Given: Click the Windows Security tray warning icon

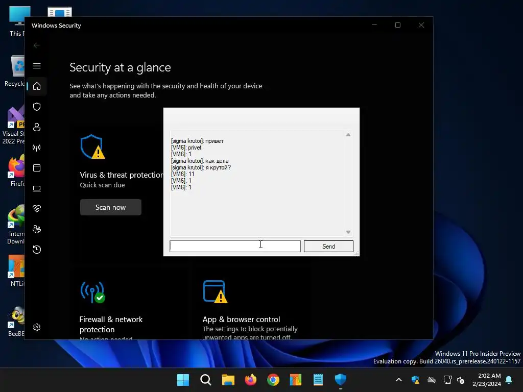Looking at the screenshot, I should 415,380.
